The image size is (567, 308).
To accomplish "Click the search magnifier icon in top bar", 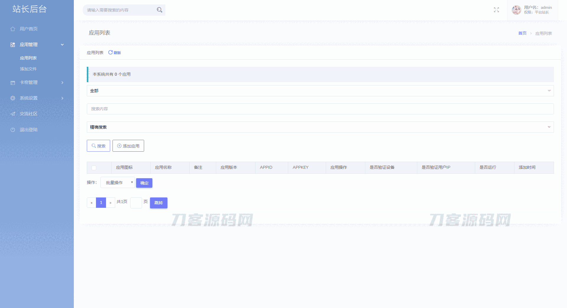I will [x=159, y=10].
